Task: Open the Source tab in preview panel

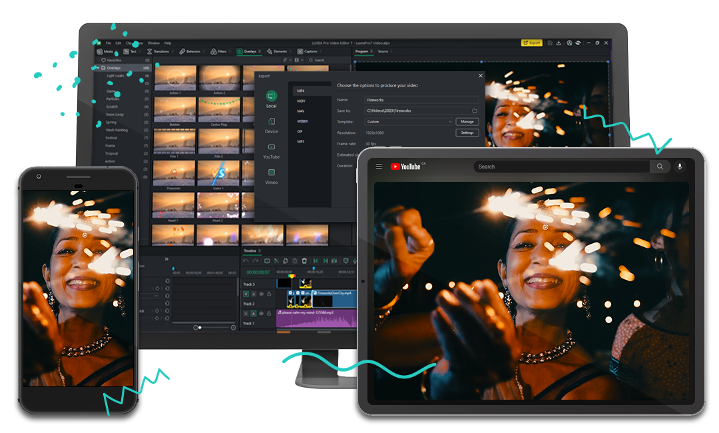Action: pos(383,51)
